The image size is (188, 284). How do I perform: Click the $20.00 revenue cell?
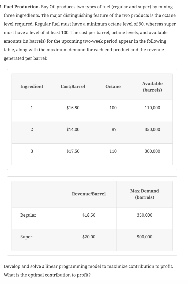click(x=89, y=237)
